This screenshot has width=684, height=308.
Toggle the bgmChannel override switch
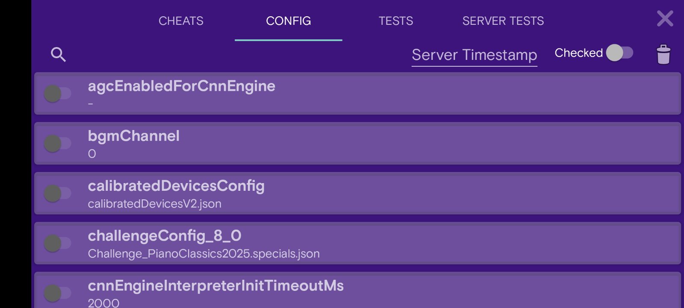click(57, 143)
